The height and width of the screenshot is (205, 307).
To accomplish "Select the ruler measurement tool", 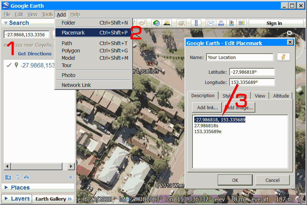I will pos(196,23).
